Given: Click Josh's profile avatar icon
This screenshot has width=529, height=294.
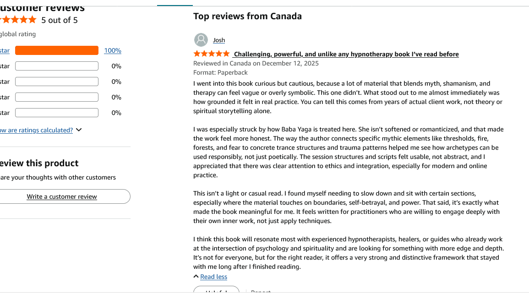Looking at the screenshot, I should coord(201,40).
